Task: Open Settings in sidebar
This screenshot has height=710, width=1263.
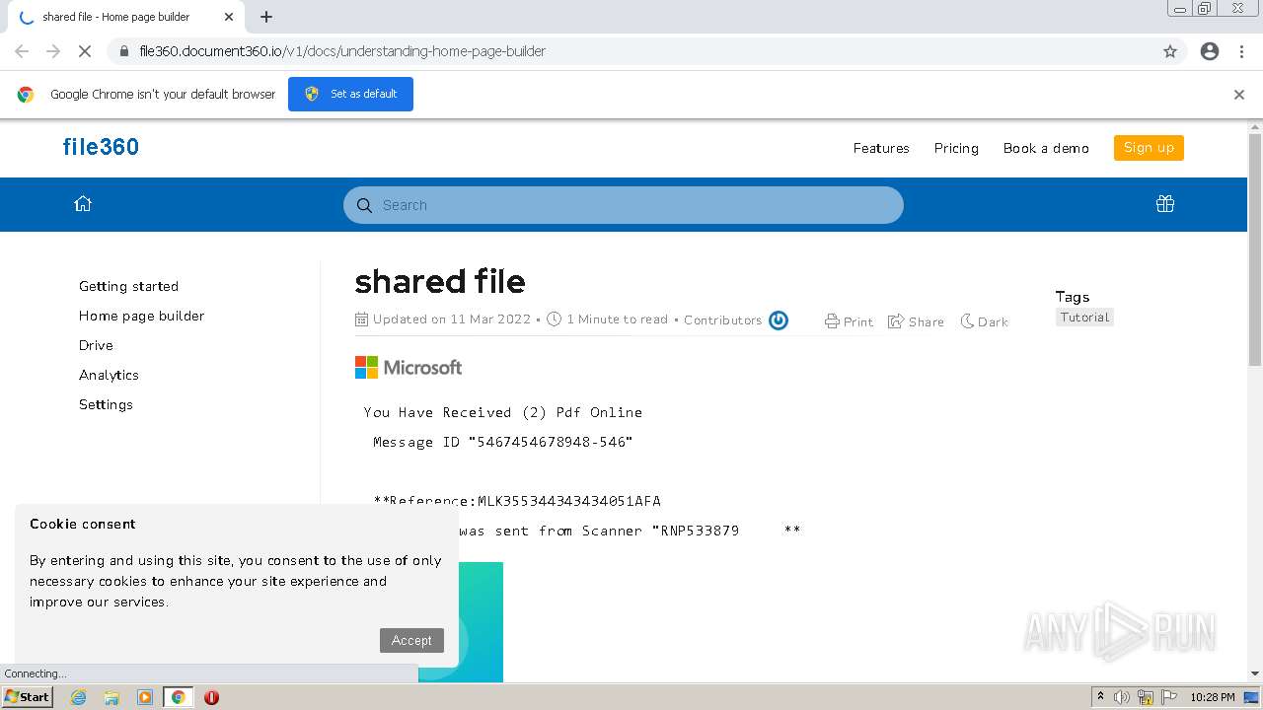Action: (x=106, y=404)
